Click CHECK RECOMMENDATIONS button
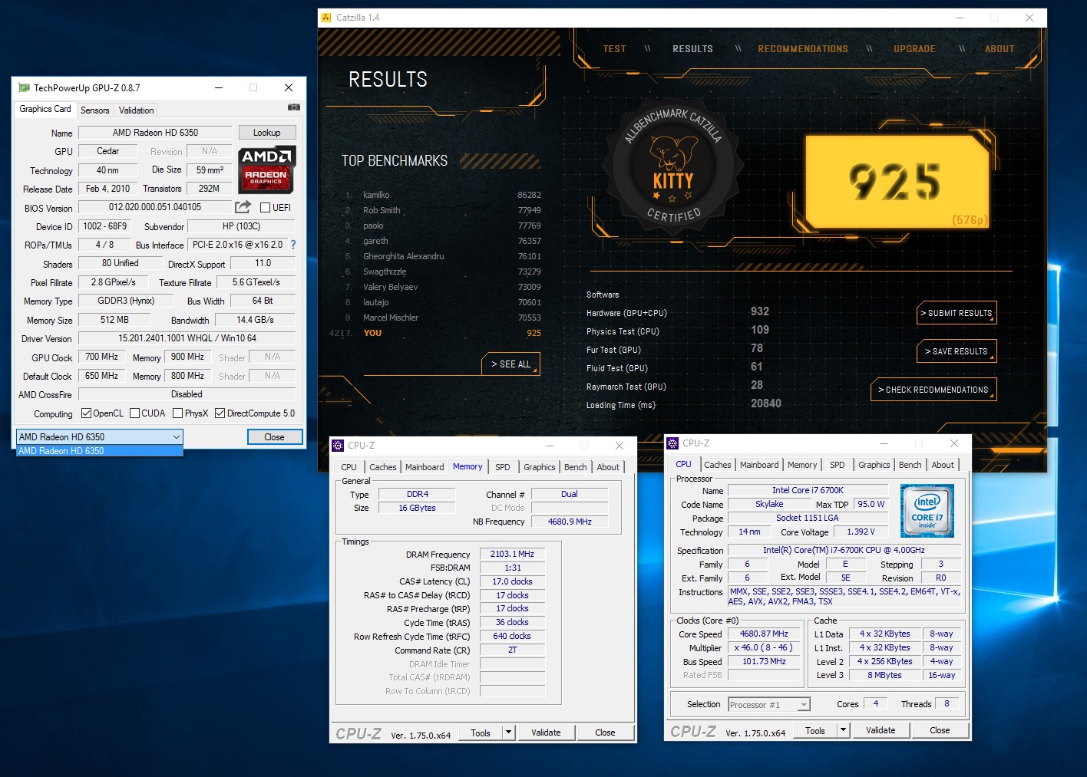This screenshot has height=777, width=1087. tap(933, 390)
